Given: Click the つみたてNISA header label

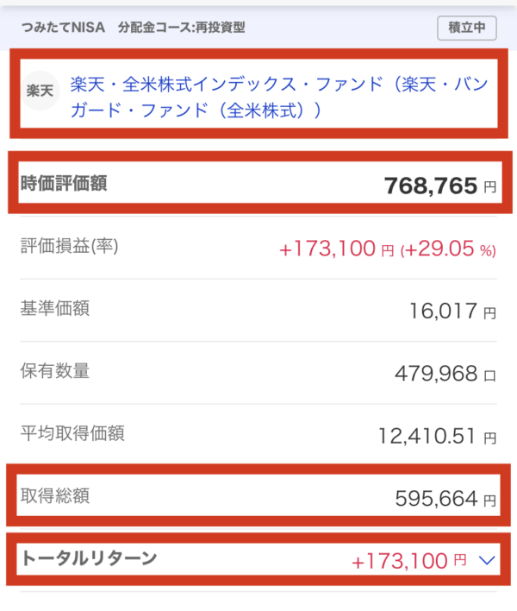Looking at the screenshot, I should [63, 28].
